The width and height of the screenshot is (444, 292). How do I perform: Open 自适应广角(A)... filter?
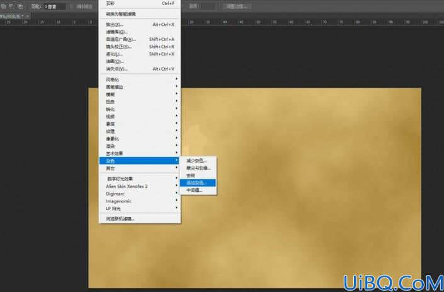point(140,39)
